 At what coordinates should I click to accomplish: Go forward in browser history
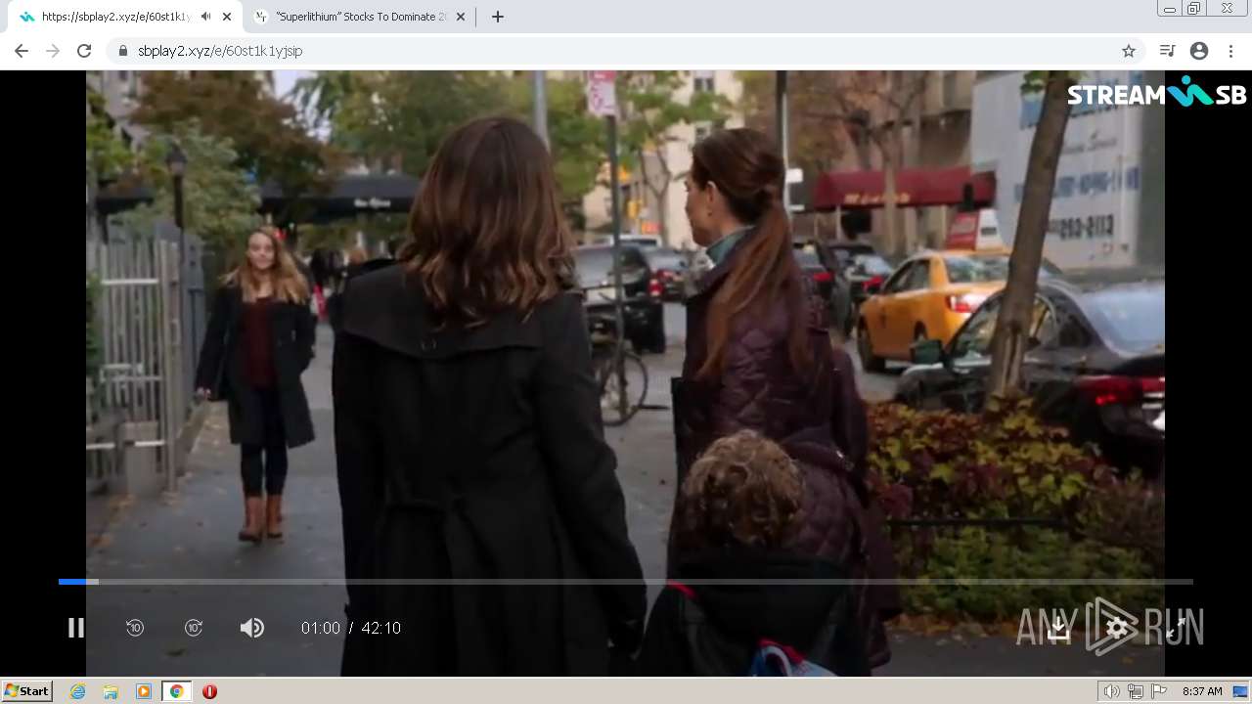click(53, 51)
